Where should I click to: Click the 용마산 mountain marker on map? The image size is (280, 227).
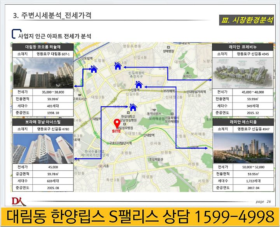tap(187, 73)
